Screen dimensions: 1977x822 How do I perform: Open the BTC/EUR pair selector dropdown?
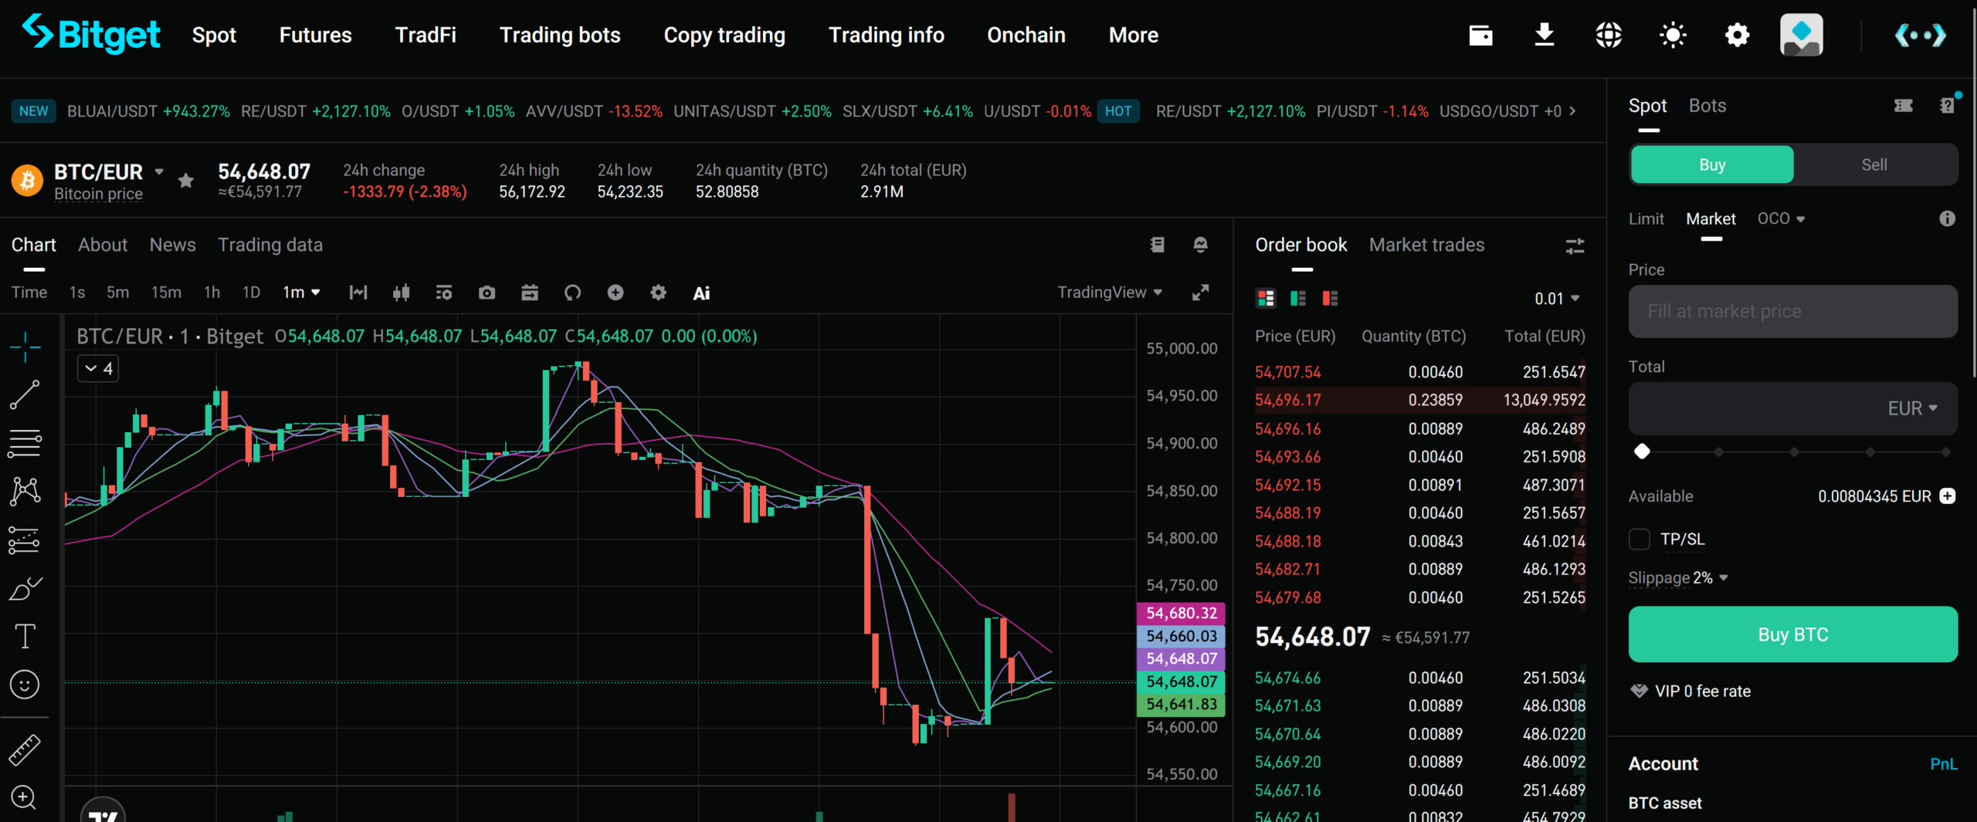pos(158,171)
